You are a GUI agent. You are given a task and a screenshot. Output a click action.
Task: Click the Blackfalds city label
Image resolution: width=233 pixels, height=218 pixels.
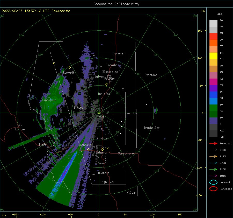coord(110,72)
